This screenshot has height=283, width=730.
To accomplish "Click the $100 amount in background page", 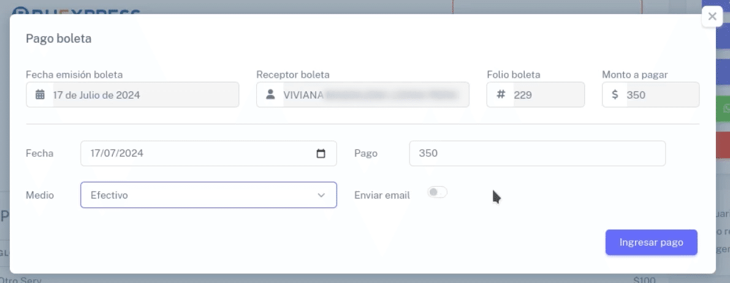I will (644, 279).
